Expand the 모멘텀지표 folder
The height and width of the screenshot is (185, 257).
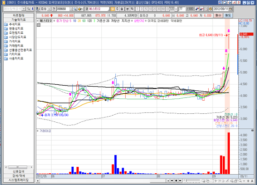(14, 33)
